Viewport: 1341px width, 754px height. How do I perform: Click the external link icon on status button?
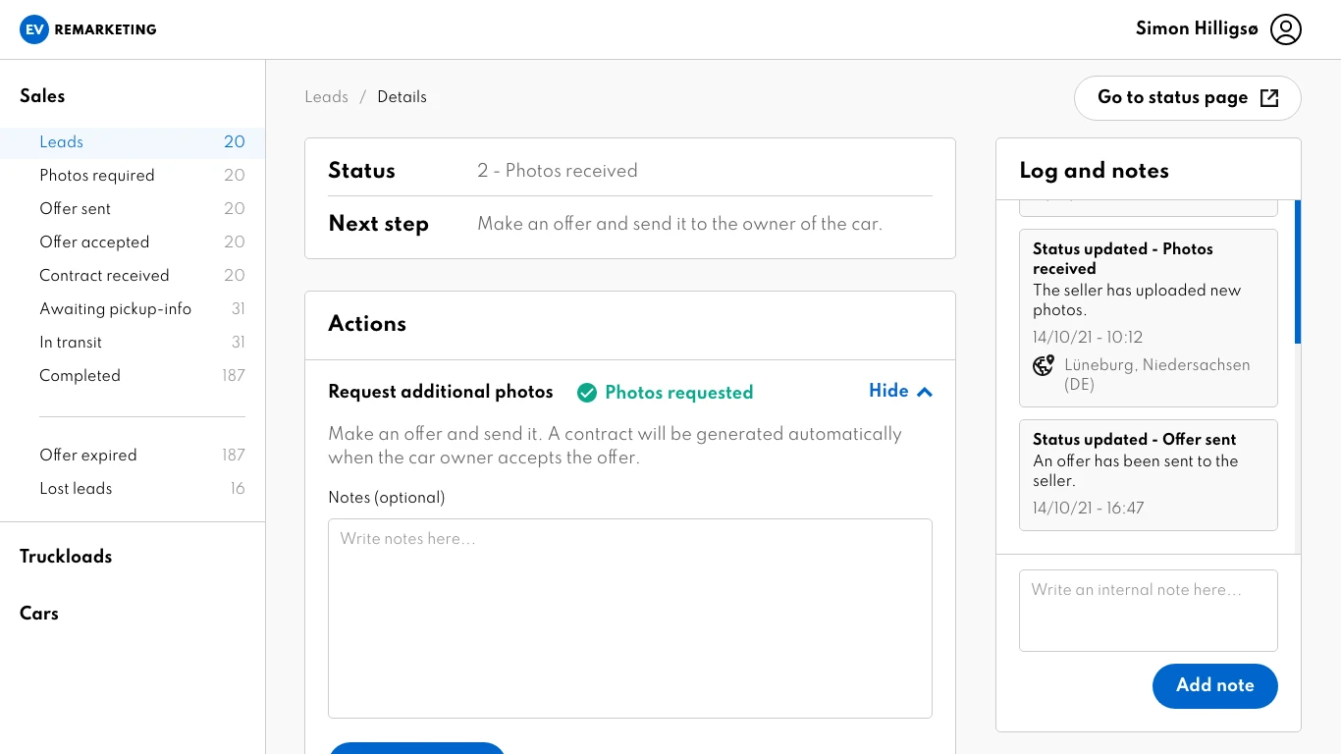pyautogui.click(x=1269, y=97)
